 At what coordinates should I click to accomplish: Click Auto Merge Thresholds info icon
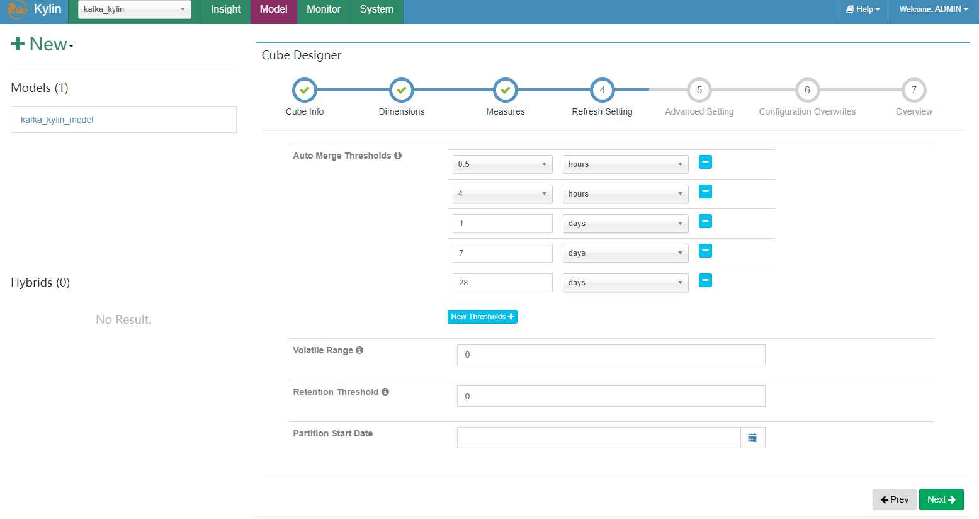(x=398, y=156)
